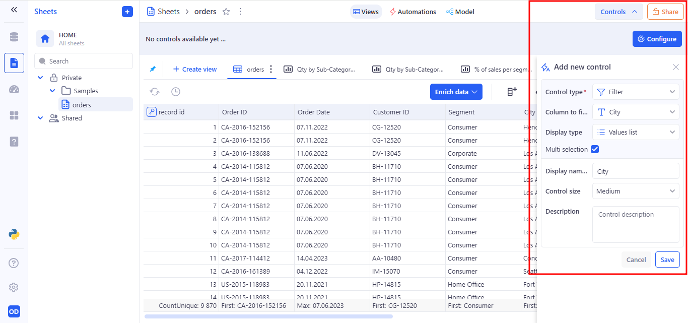Screen dimensions: 688x323
Task: Open the Control size Medium dropdown
Action: [636, 191]
